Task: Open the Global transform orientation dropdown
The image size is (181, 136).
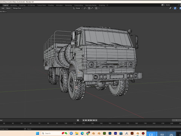Action: (x=78, y=8)
